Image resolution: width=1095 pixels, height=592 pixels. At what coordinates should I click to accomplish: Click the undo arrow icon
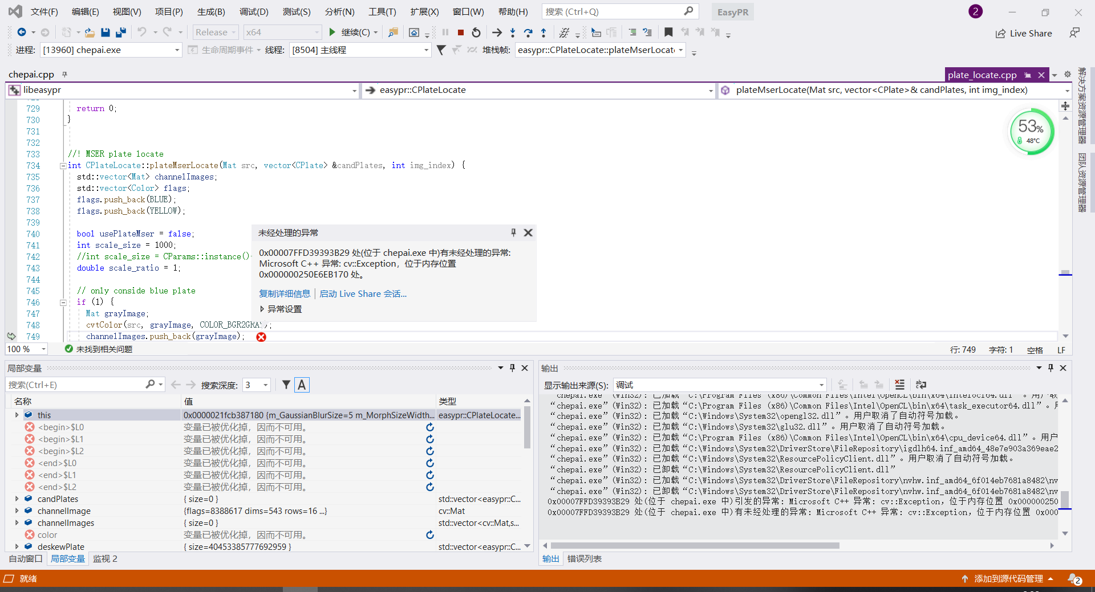click(x=142, y=32)
